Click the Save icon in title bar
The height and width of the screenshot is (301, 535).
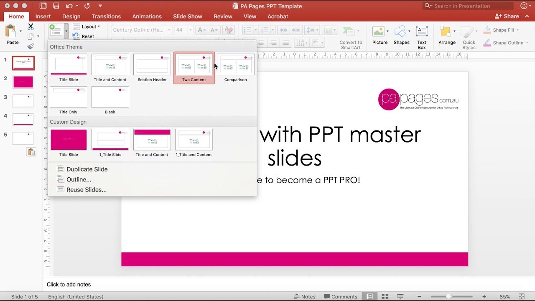pyautogui.click(x=56, y=6)
